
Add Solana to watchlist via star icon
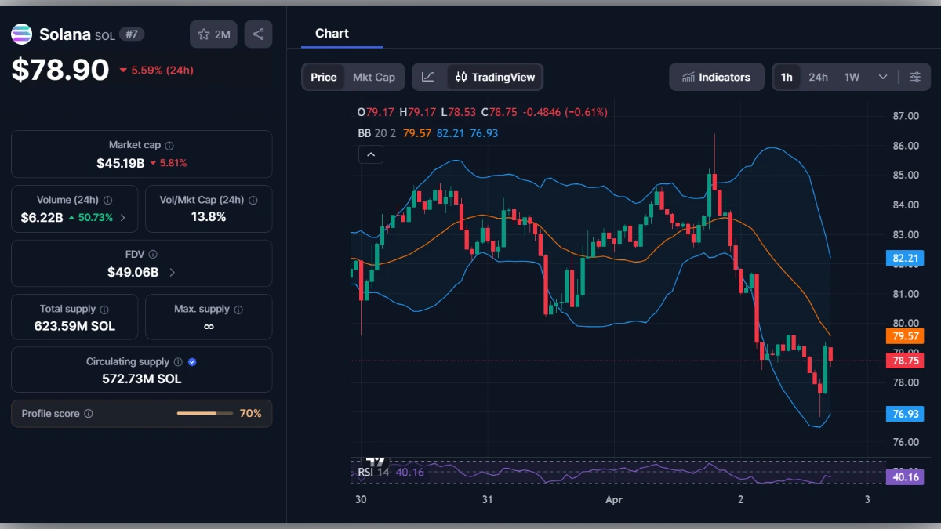[x=203, y=34]
